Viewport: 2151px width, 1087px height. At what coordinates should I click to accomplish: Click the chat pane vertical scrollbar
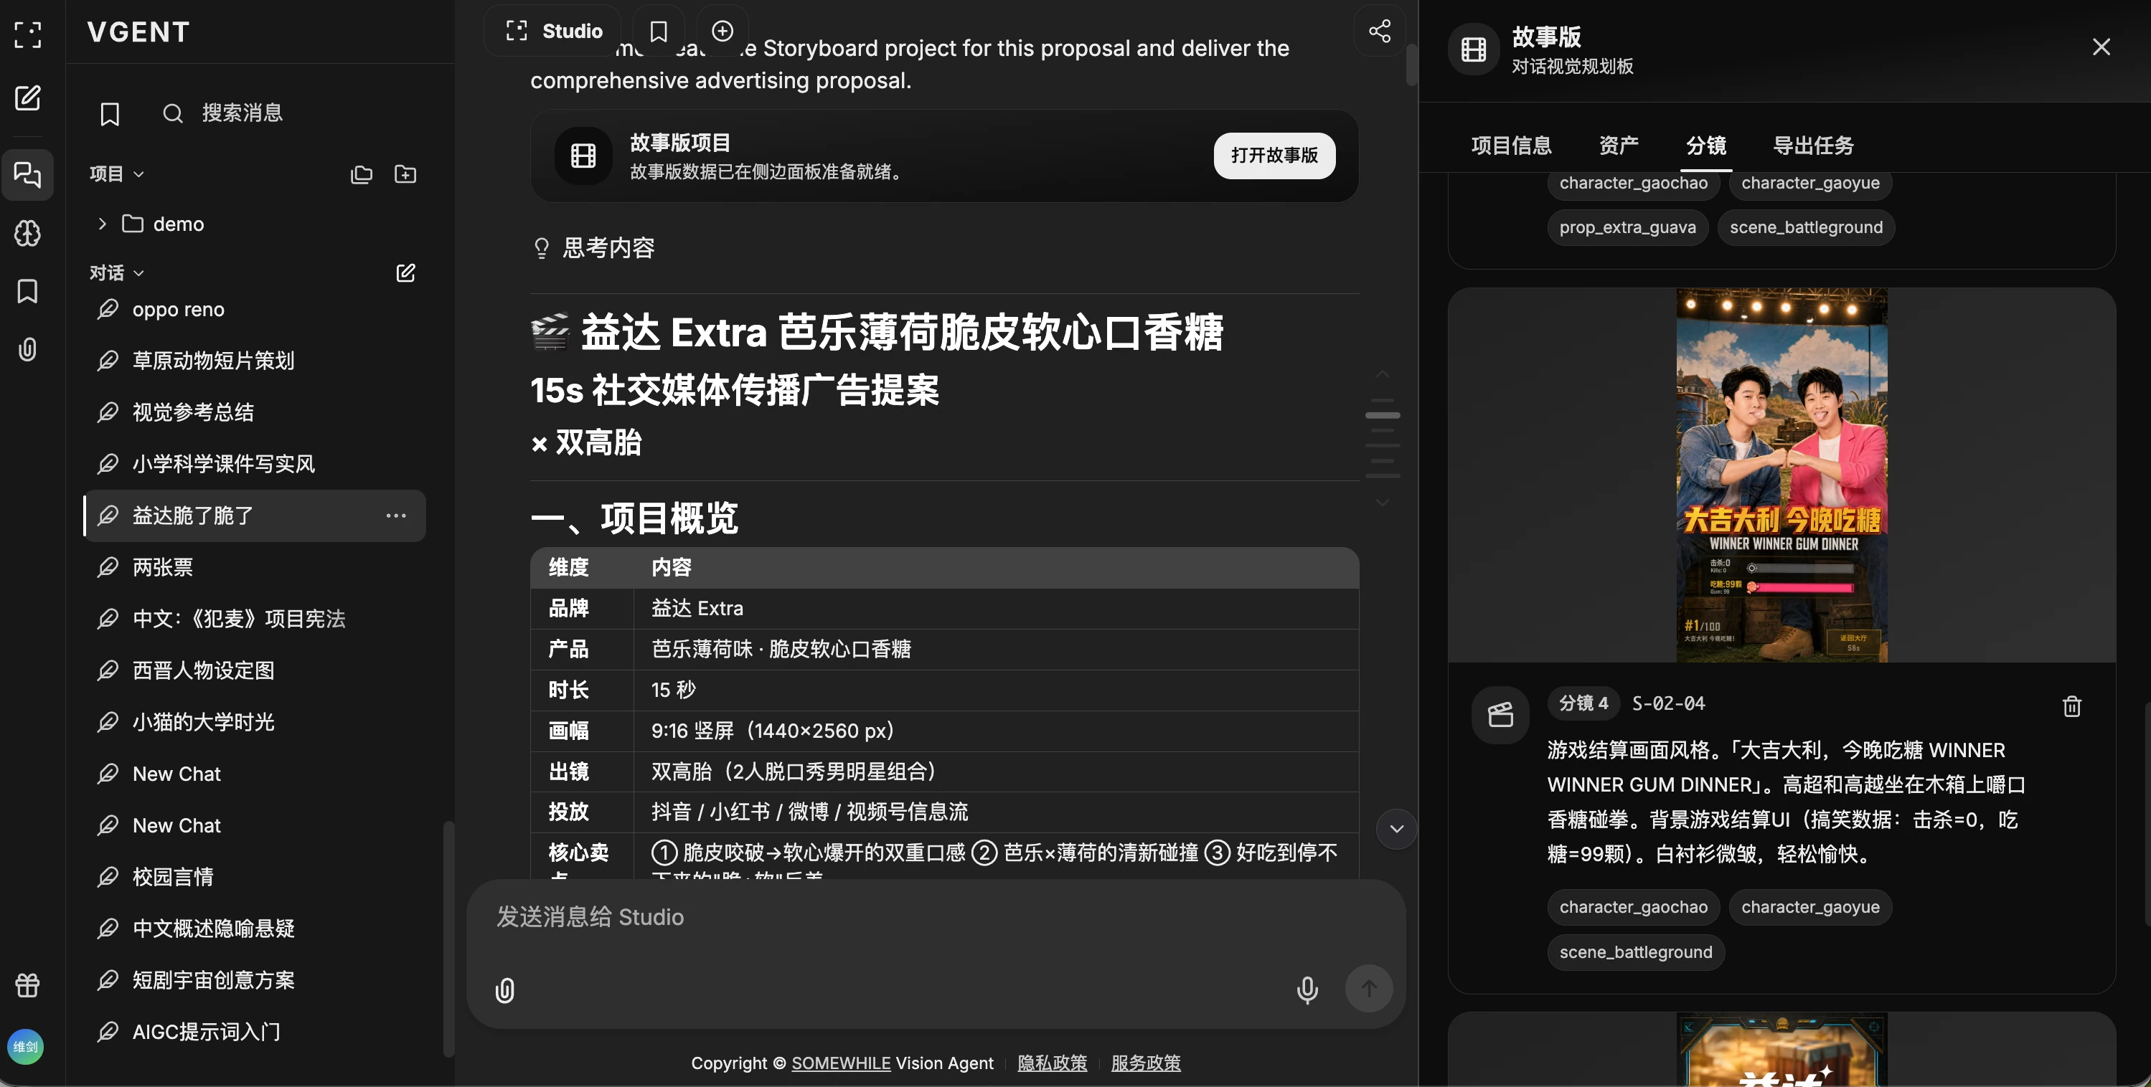pos(1411,65)
